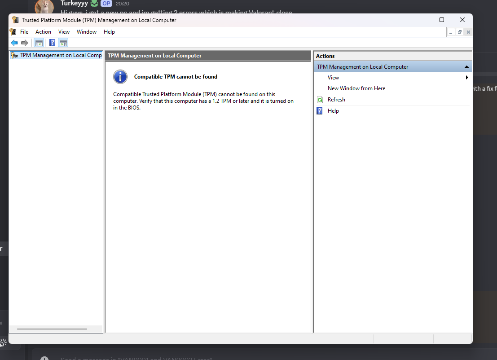The height and width of the screenshot is (360, 497).
Task: Select TPM Management on Local Computer tree node
Action: [57, 55]
